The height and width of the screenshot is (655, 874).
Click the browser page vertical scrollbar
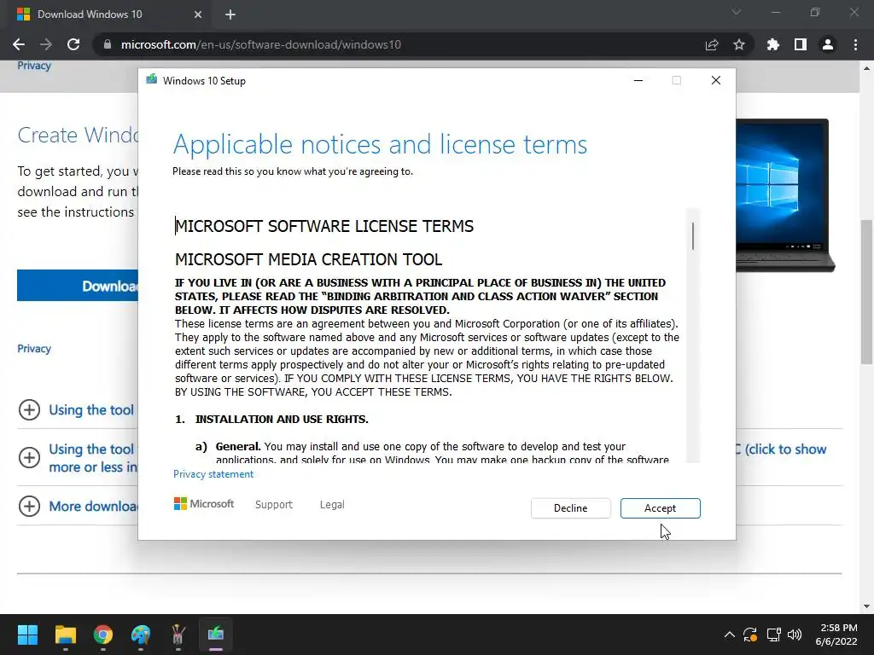866,292
